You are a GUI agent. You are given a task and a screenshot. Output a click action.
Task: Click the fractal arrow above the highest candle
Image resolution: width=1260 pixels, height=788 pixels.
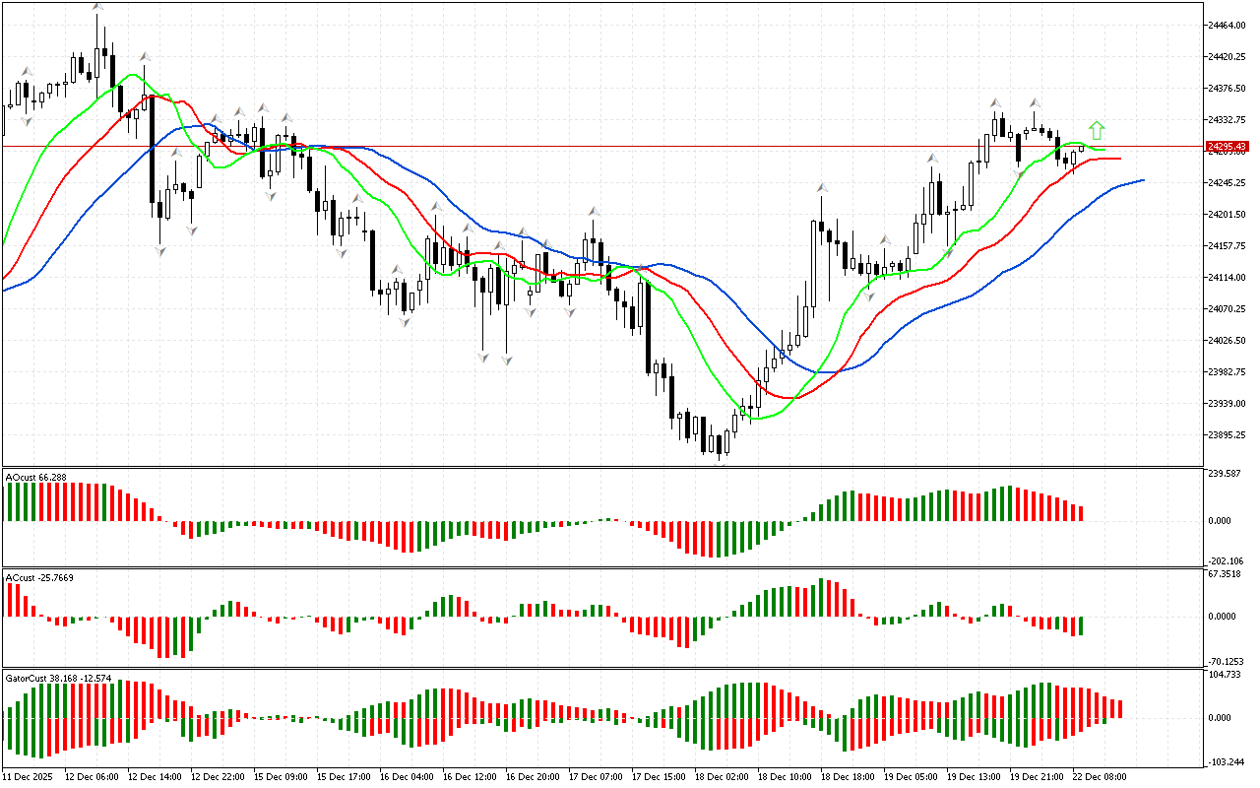click(x=97, y=6)
